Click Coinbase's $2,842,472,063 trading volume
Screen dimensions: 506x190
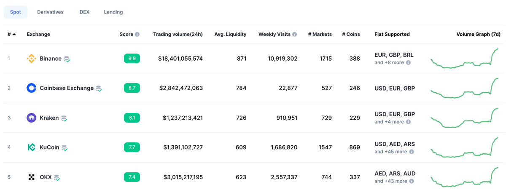pyautogui.click(x=181, y=88)
